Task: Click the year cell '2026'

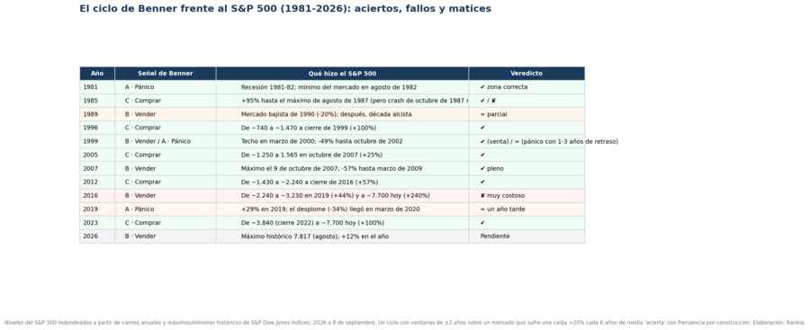Action: (97, 236)
